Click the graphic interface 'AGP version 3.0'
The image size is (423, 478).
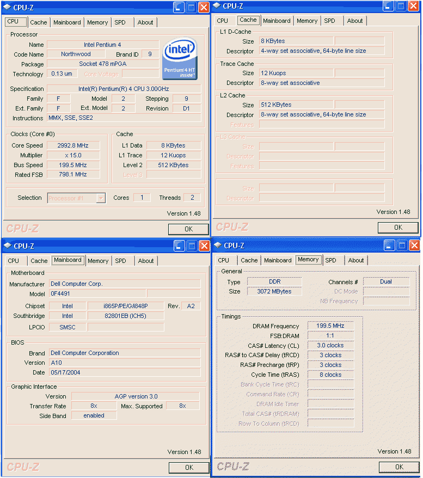click(136, 396)
